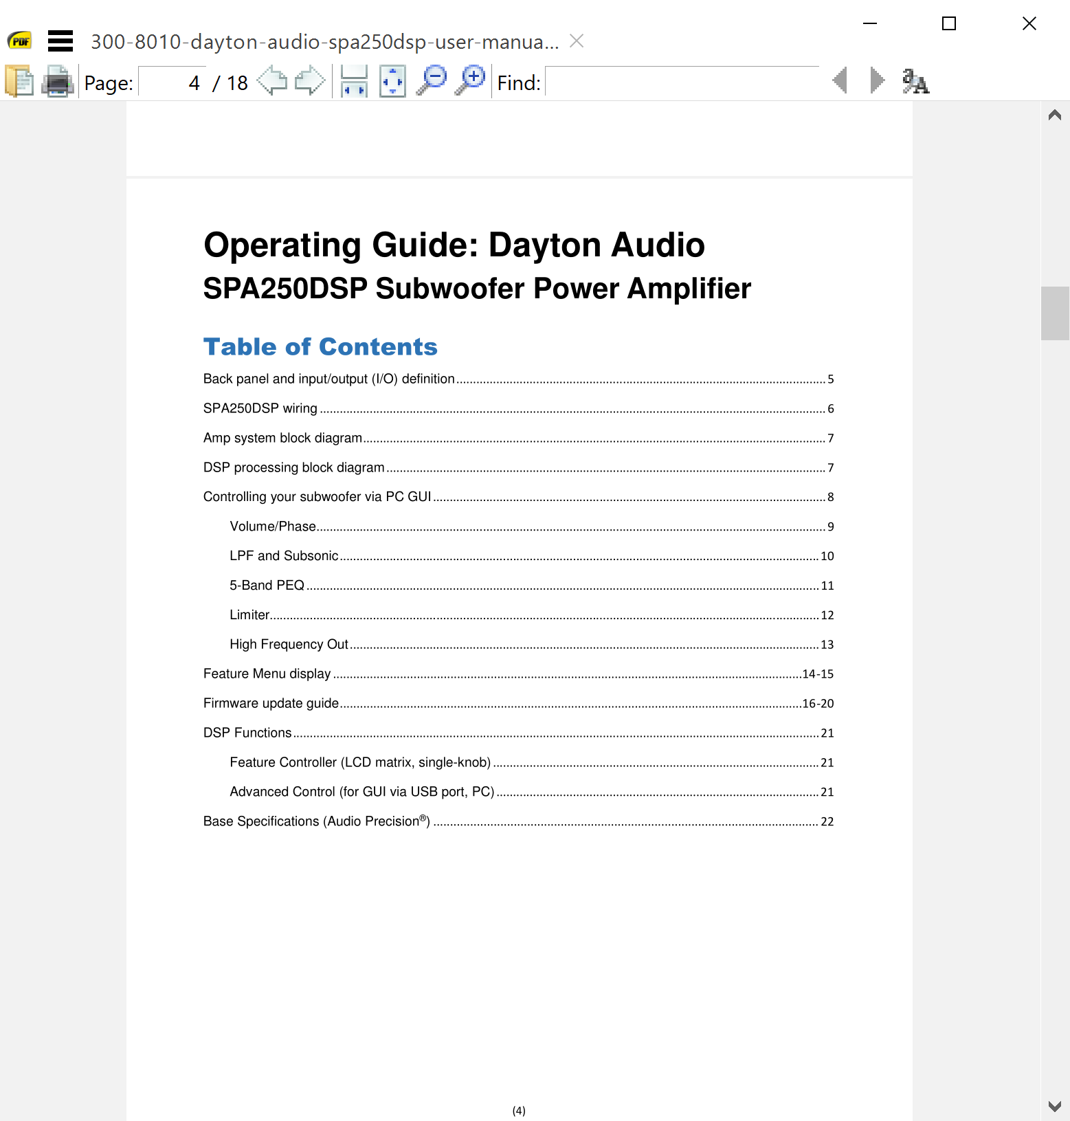The width and height of the screenshot is (1070, 1121).
Task: Select the 300-8010-dayton-audio-spa250dsp tab
Action: tap(324, 42)
